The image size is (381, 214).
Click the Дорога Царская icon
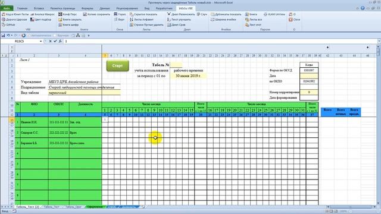click(x=4, y=20)
